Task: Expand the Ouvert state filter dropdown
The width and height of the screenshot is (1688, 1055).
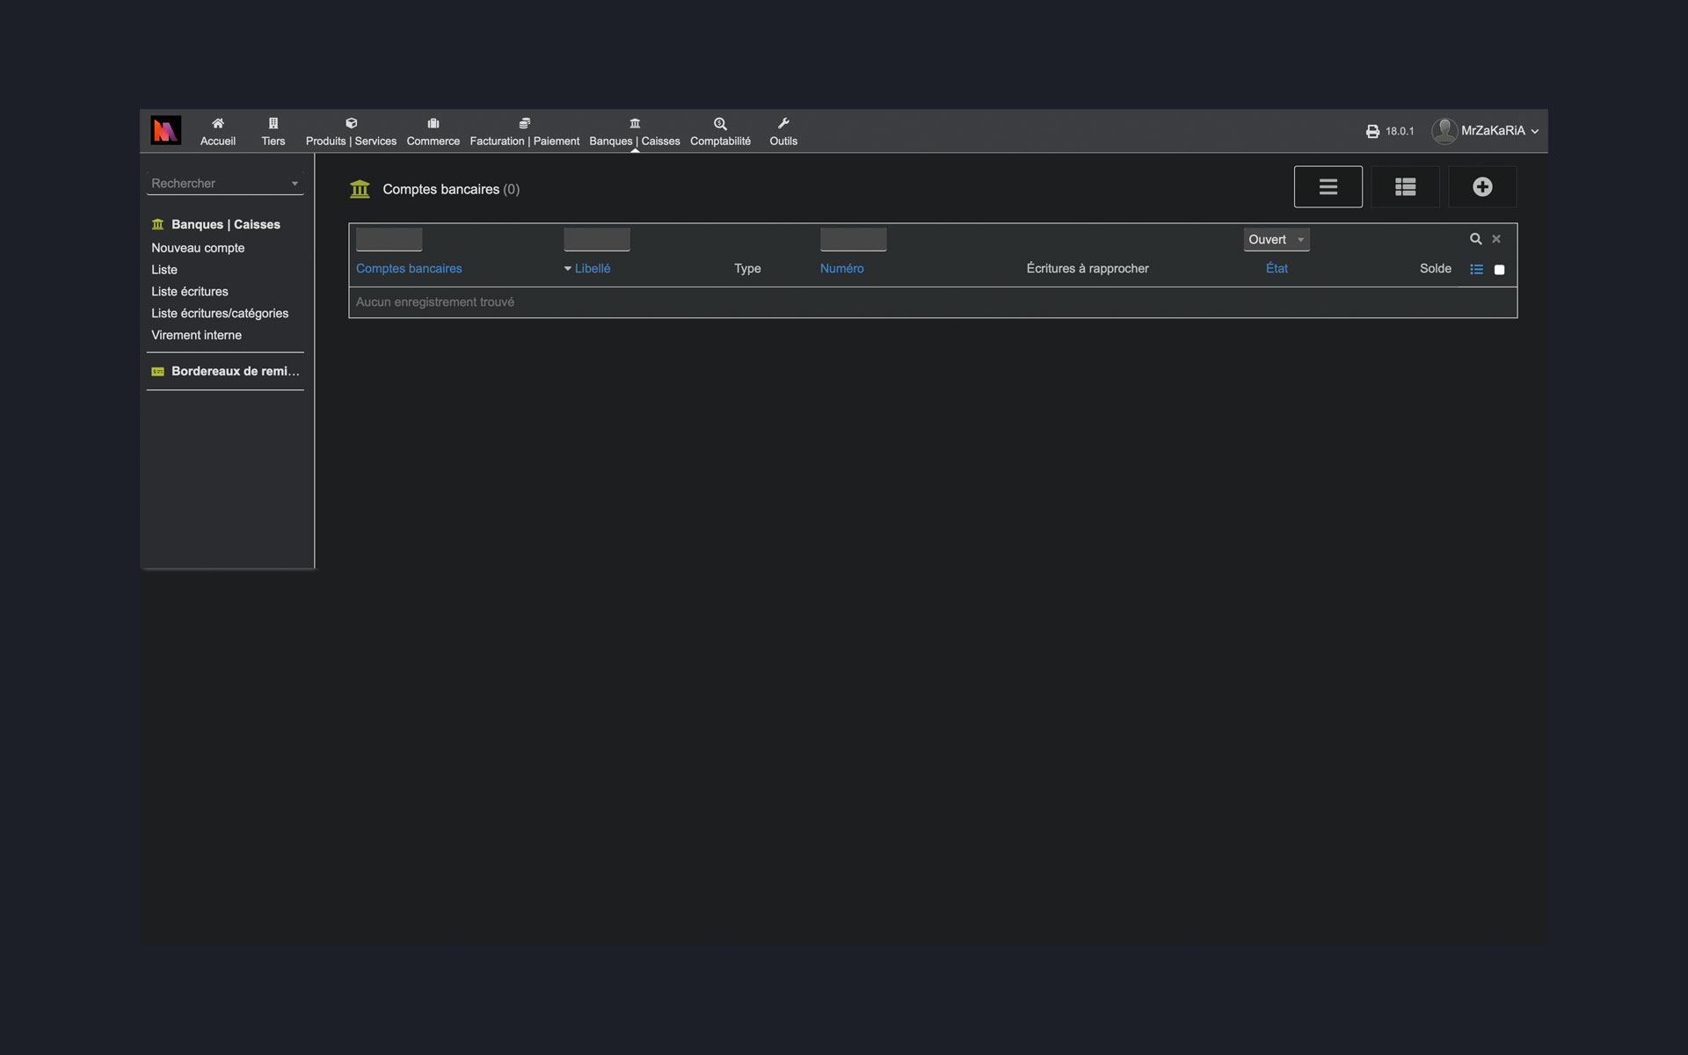Action: click(x=1276, y=239)
